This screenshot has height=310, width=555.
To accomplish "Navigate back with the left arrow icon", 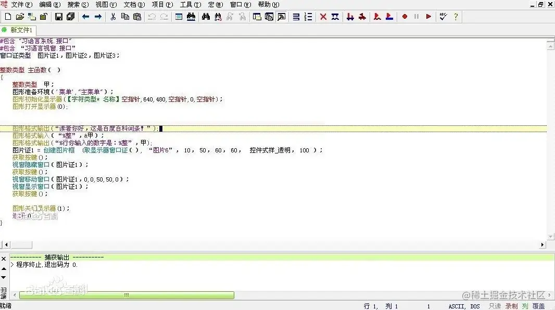I will [x=86, y=17].
